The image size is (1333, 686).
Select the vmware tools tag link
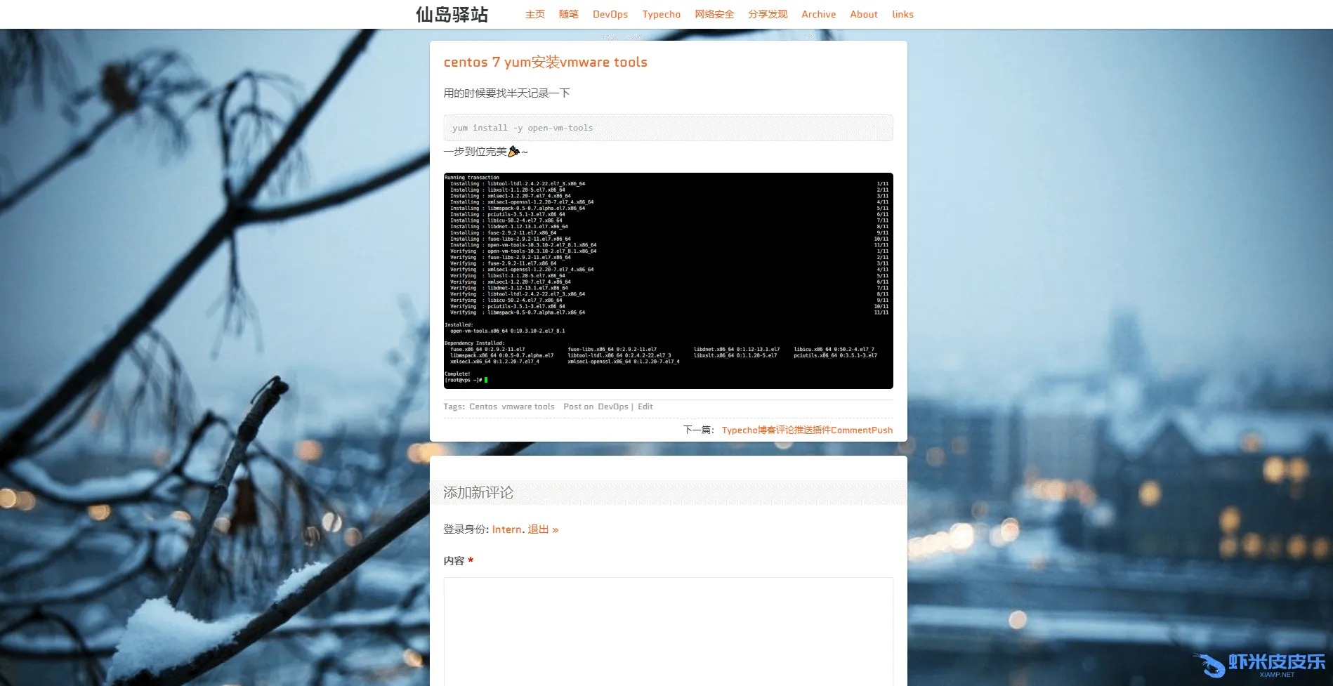[527, 407]
